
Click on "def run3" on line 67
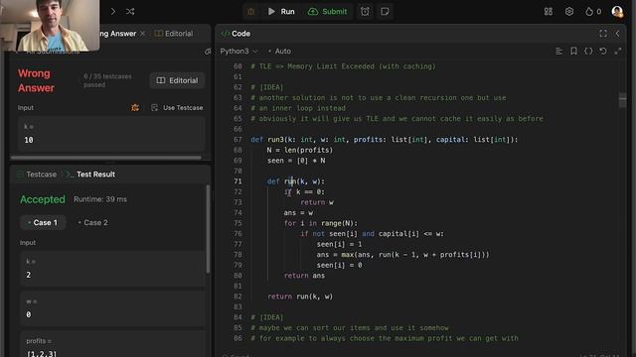[x=267, y=140]
